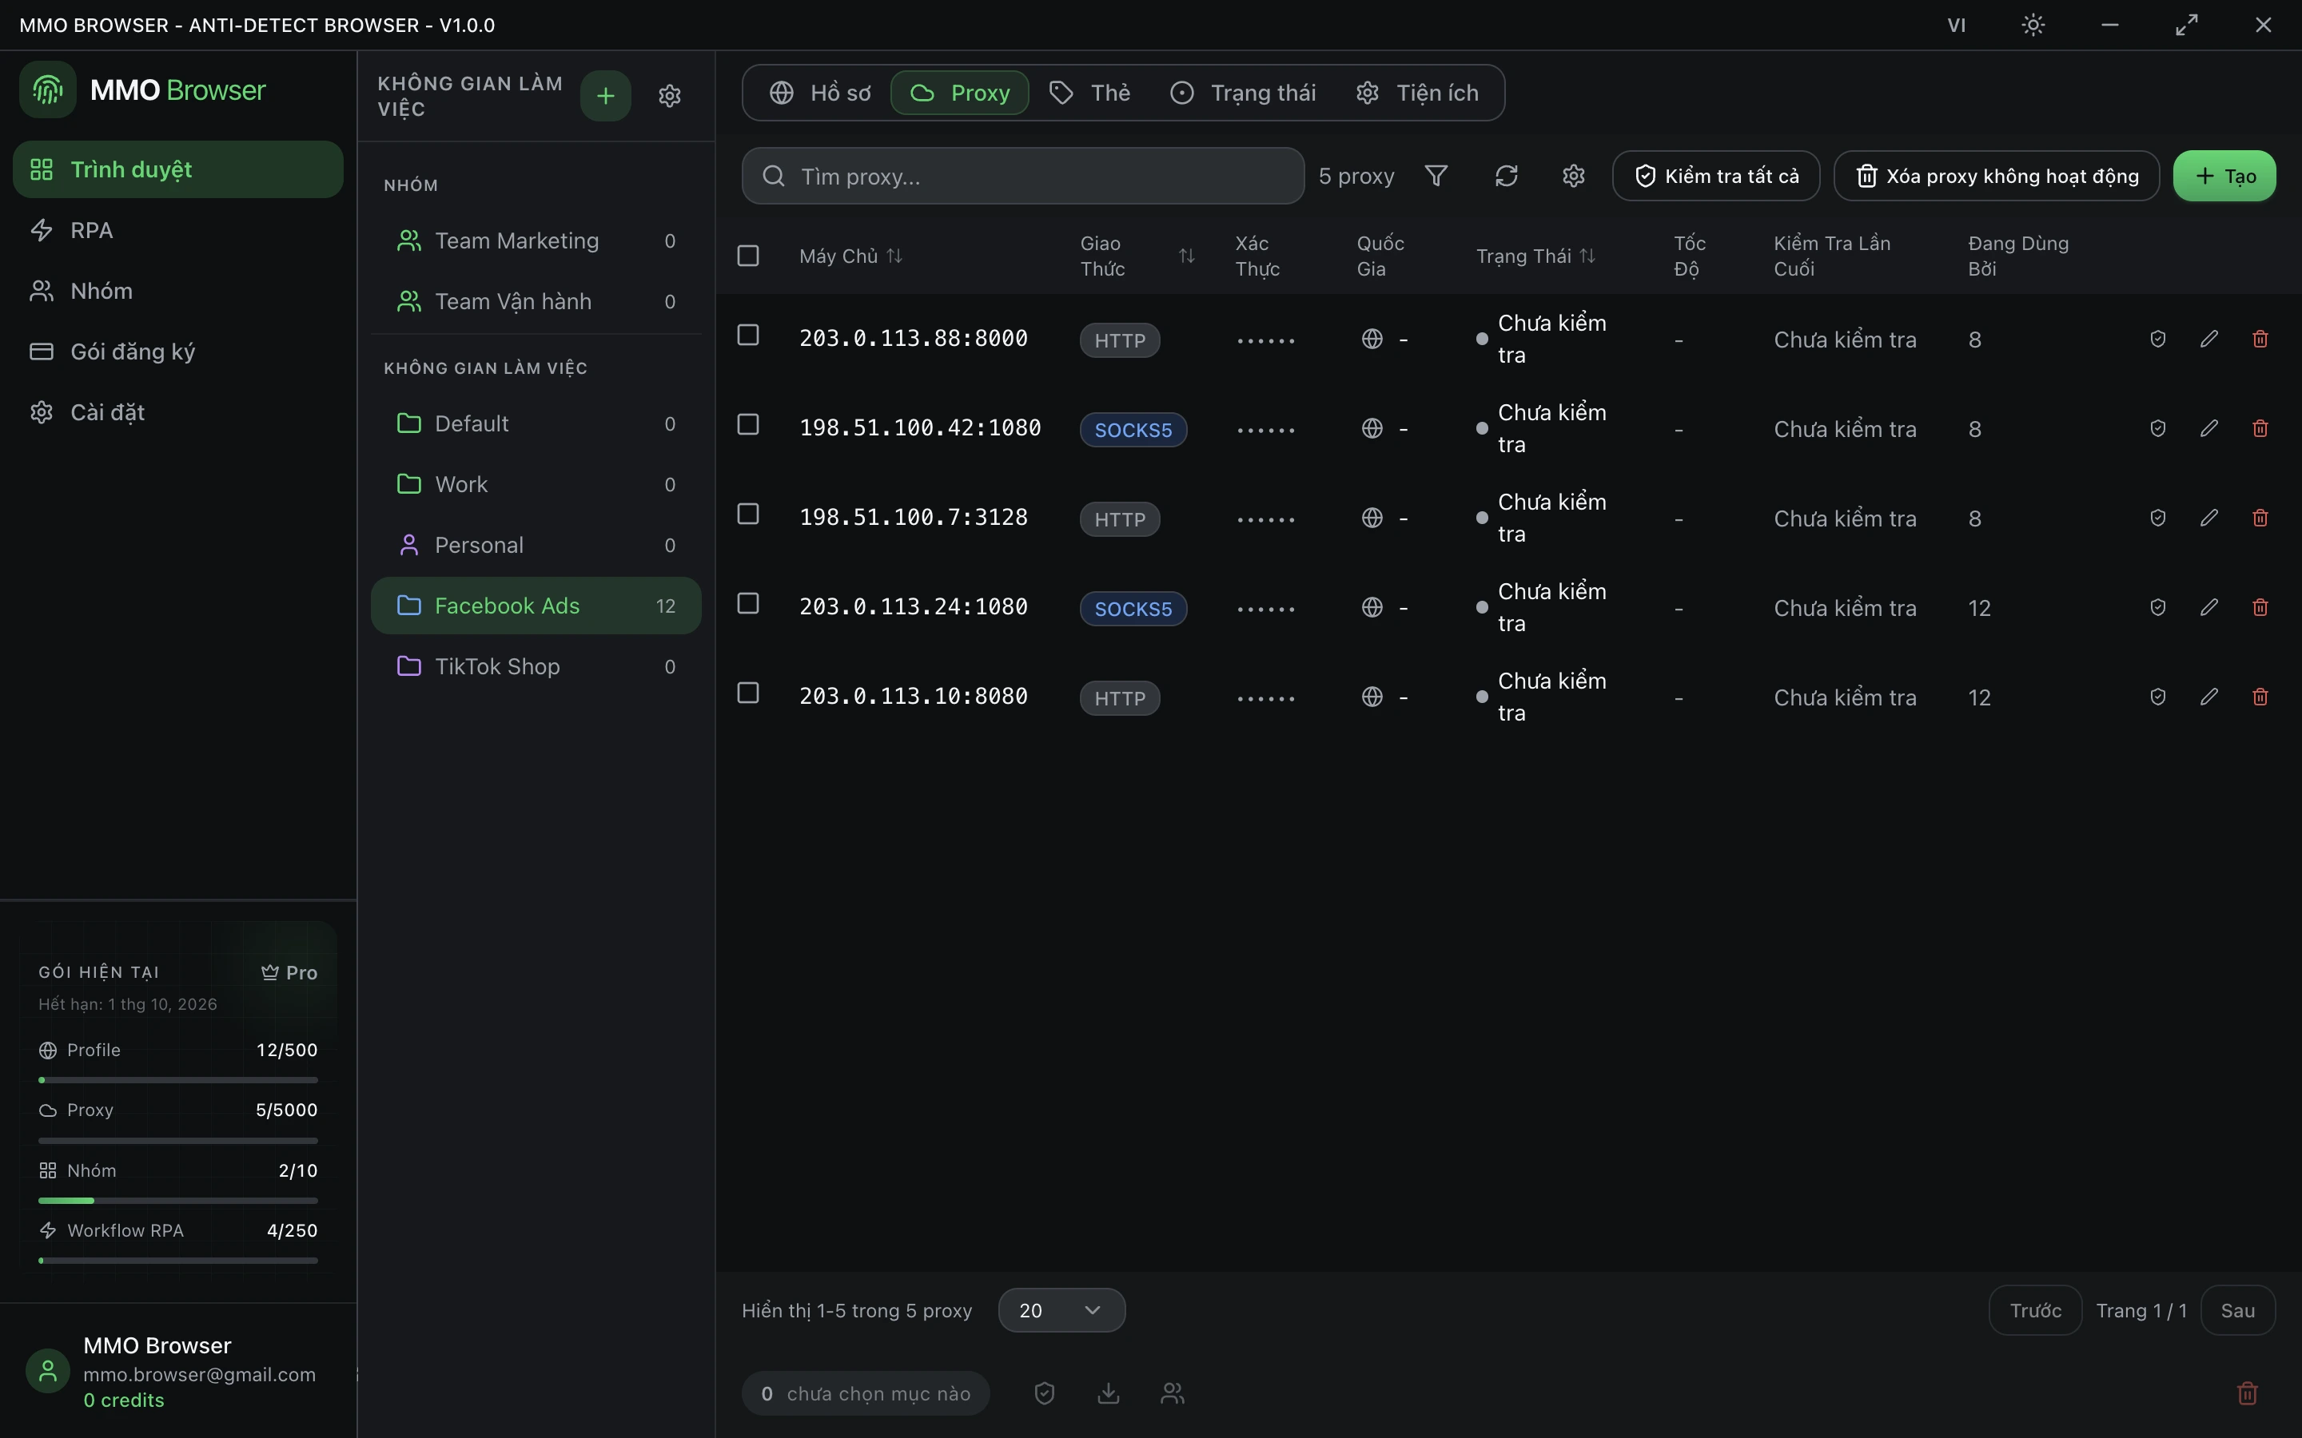
Task: Check proxy 203.0.113.10:8080 shield icon
Action: coord(2157,696)
